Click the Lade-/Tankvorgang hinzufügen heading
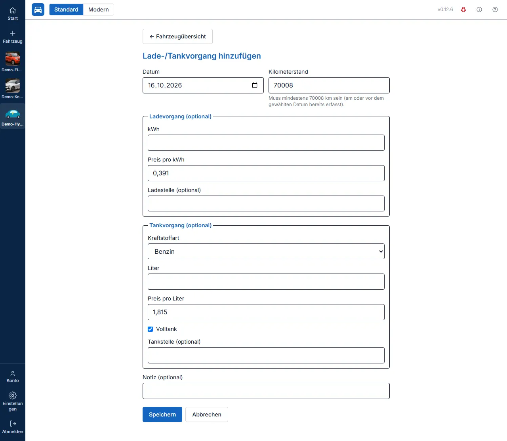Image resolution: width=507 pixels, height=441 pixels. pyautogui.click(x=202, y=56)
